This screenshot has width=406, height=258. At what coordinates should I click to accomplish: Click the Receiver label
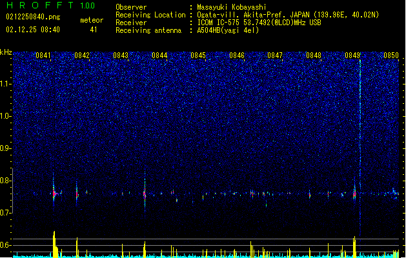tap(131, 23)
